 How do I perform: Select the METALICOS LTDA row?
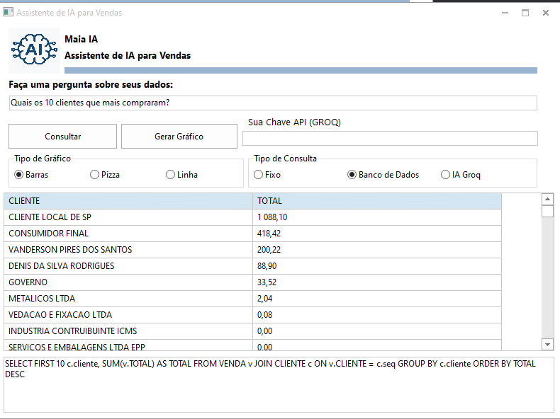(252, 299)
